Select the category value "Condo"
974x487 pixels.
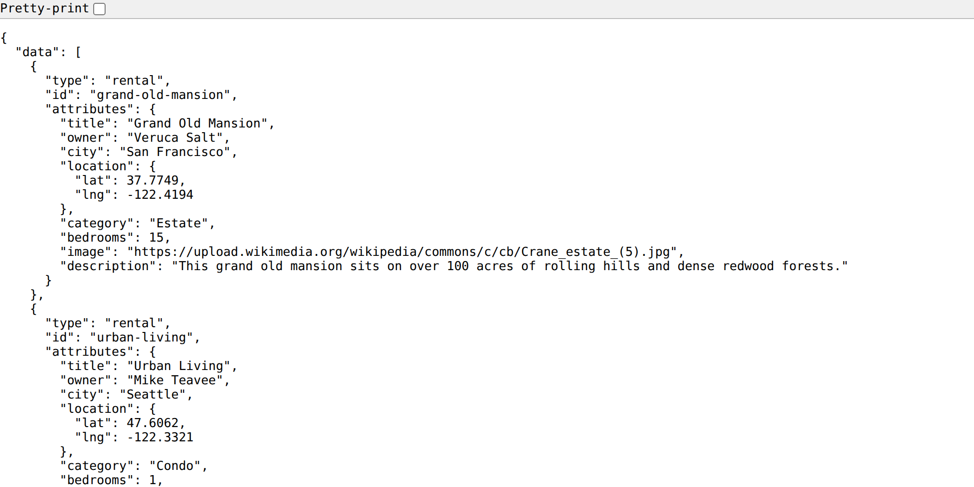178,466
